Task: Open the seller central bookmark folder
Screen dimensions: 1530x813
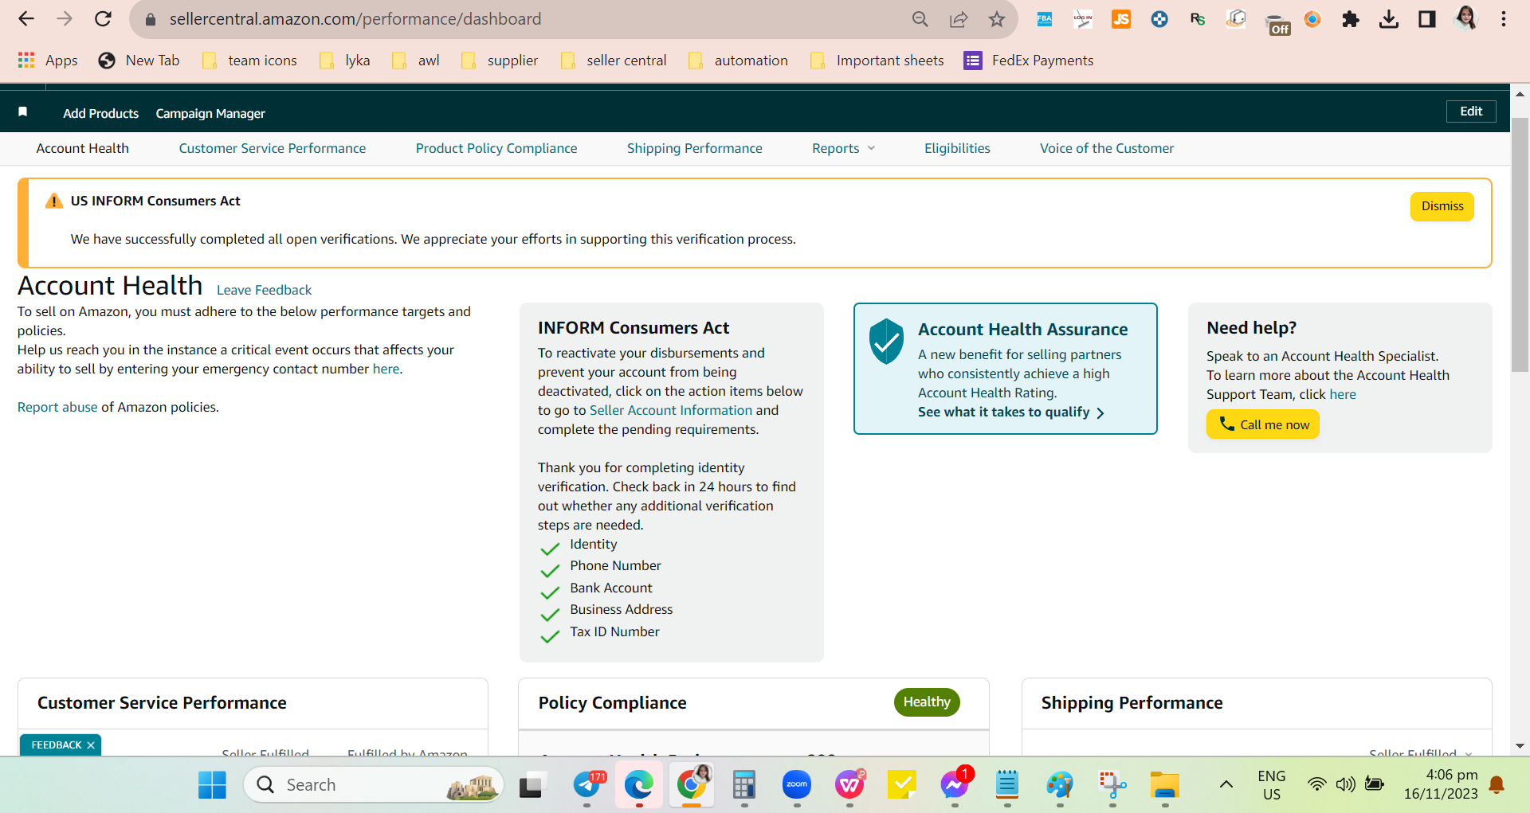Action: [614, 61]
